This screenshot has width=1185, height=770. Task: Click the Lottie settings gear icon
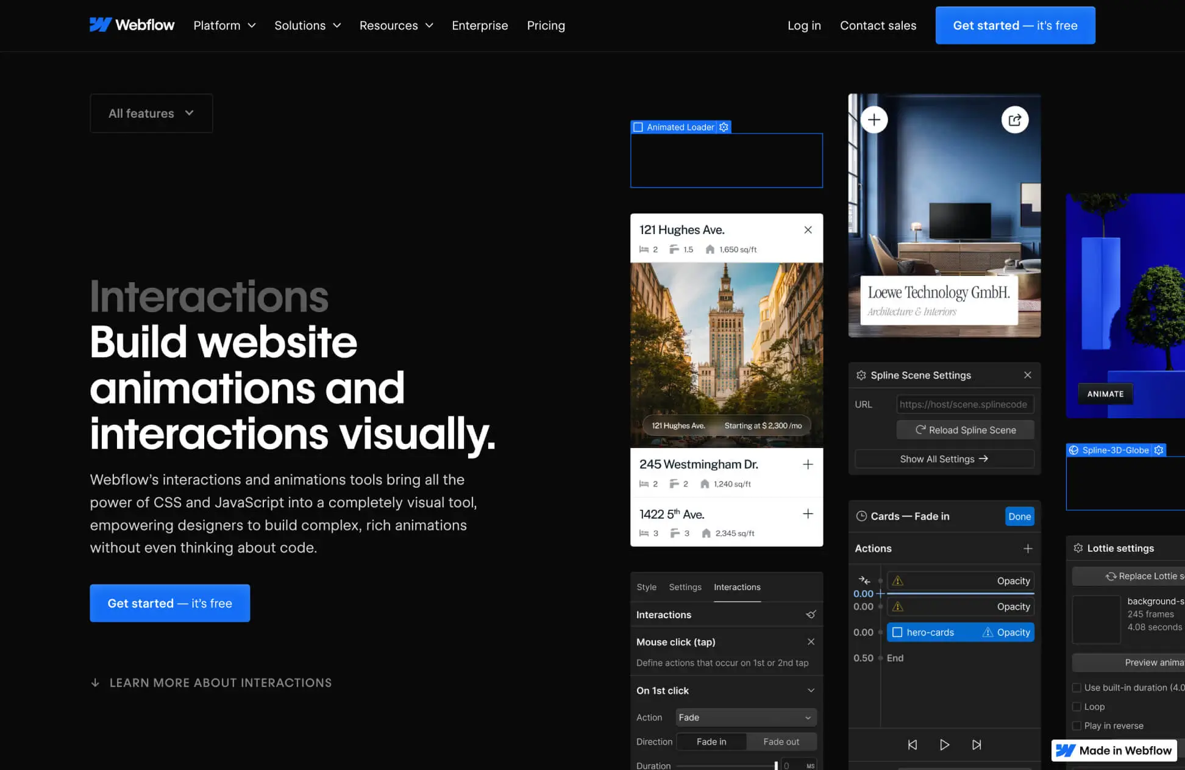[1078, 548]
